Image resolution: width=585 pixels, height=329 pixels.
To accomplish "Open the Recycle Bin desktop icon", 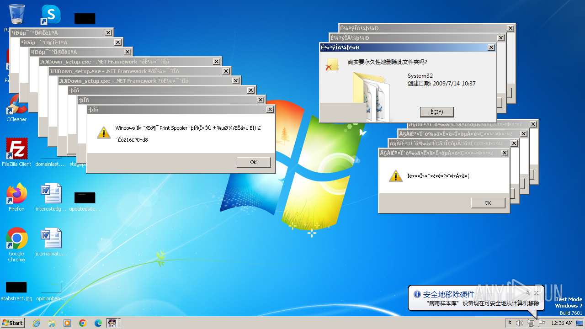I will [x=16, y=15].
